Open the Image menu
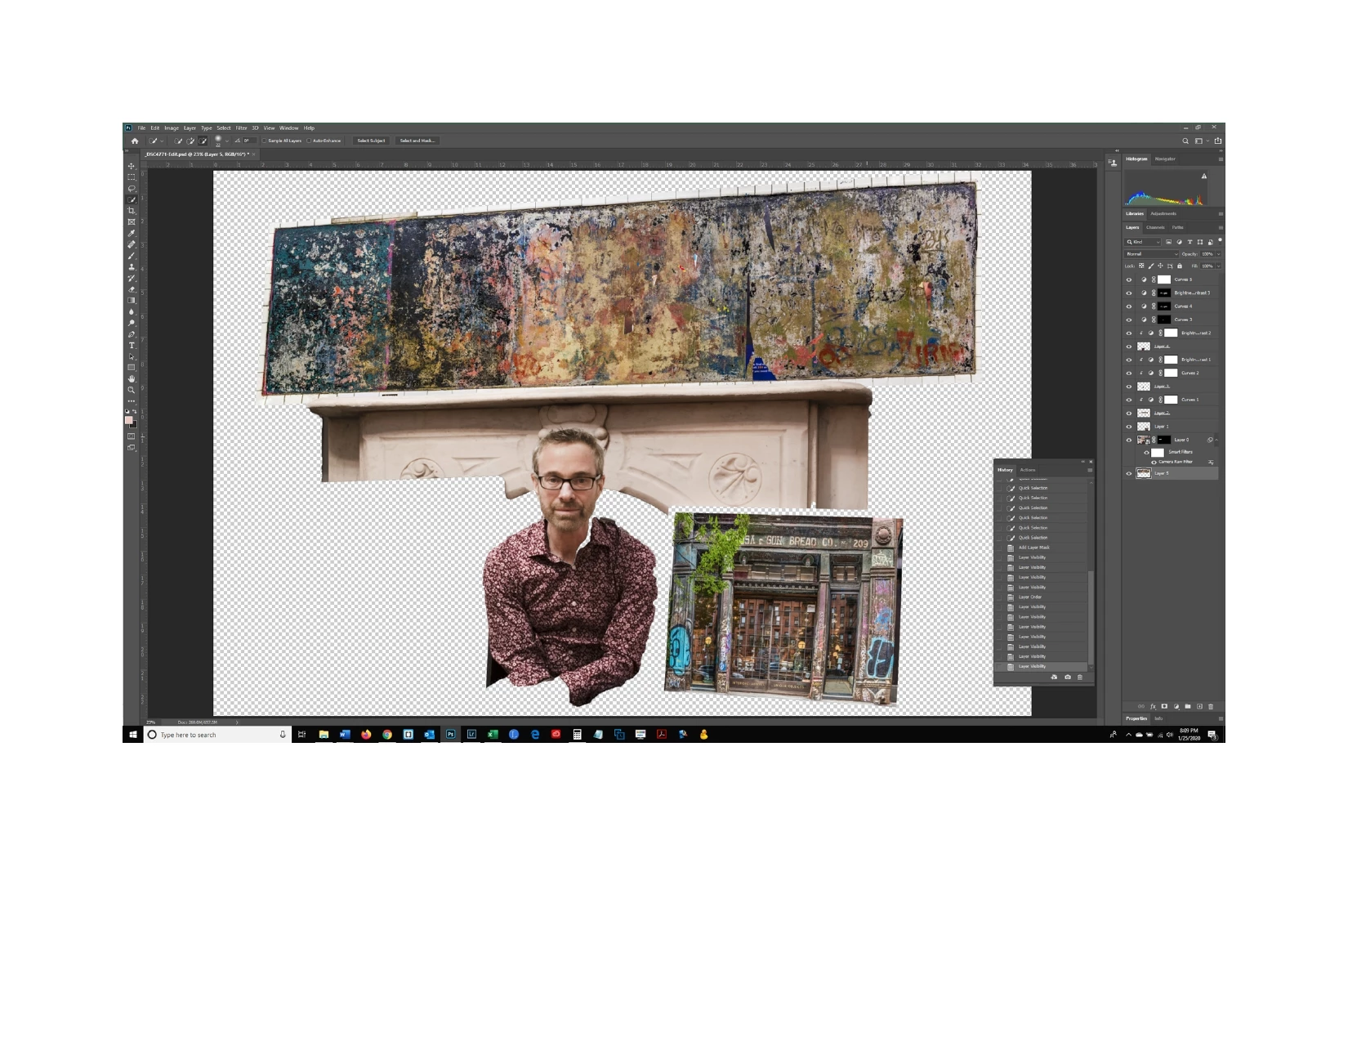 pos(172,127)
